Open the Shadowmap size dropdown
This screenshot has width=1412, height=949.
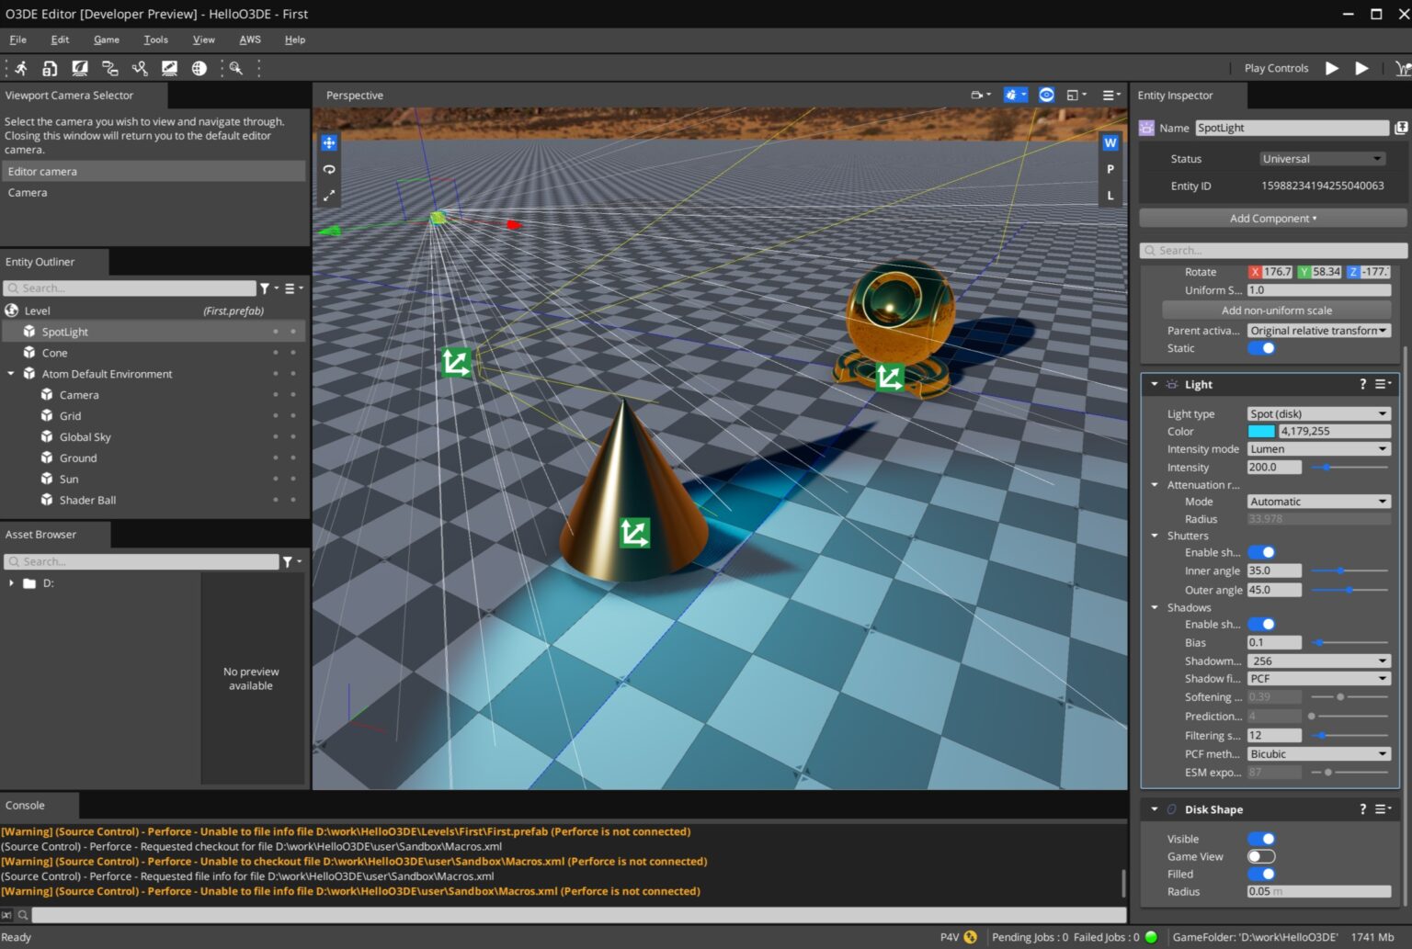(1318, 661)
